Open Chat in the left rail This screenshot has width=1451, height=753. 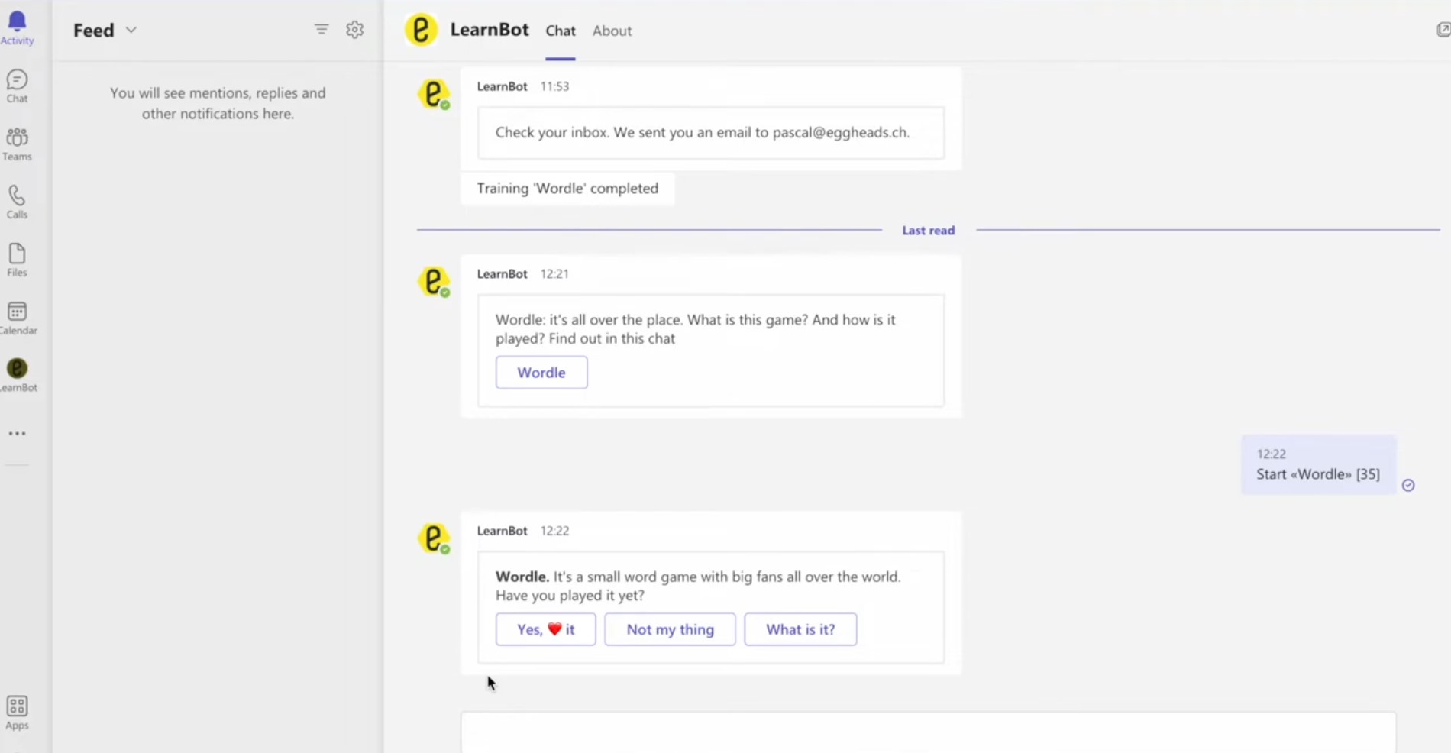pos(17,86)
